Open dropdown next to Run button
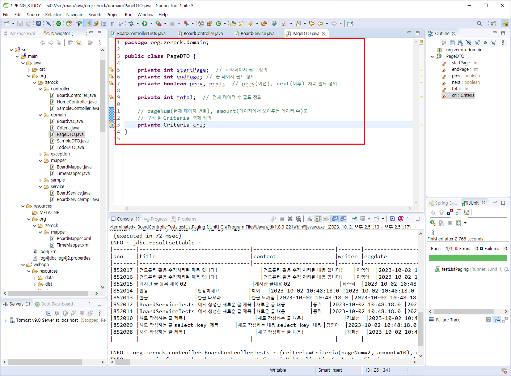Viewport: 511px width, 376px height. tap(151, 23)
